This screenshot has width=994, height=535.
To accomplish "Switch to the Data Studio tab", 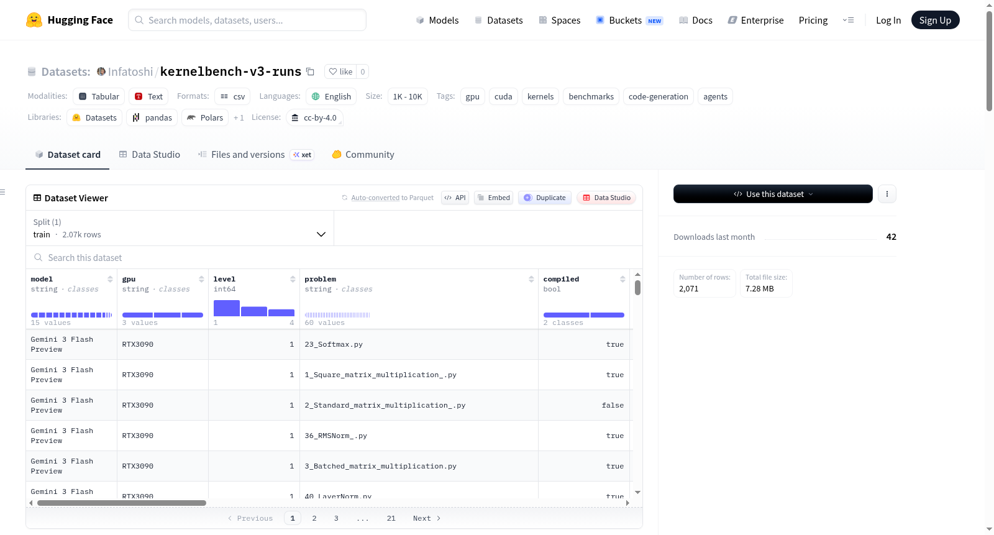I will coord(150,154).
